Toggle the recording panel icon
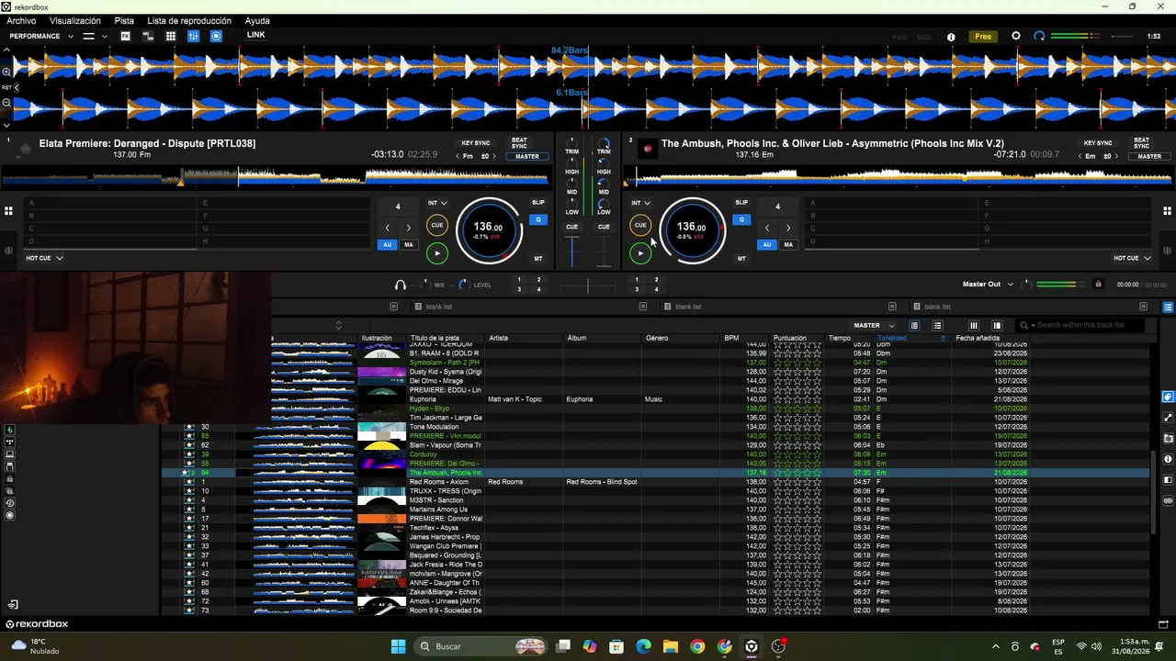 [217, 36]
